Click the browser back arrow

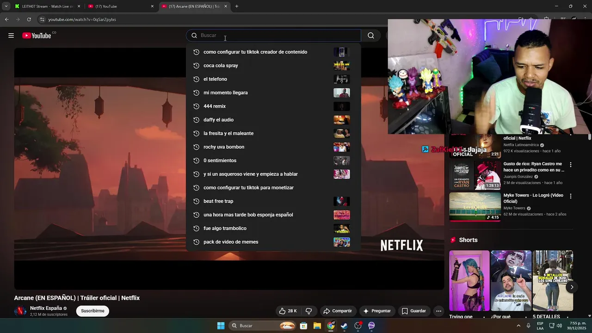click(6, 19)
